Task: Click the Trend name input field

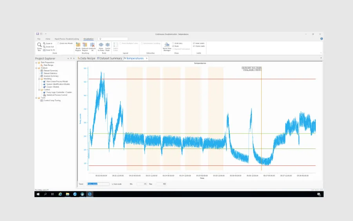Action: point(98,184)
